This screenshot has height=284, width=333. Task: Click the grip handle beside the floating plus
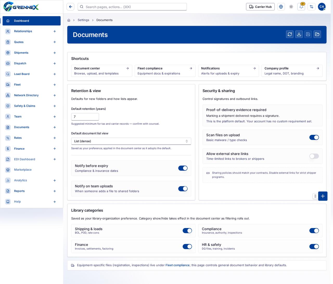315,196
